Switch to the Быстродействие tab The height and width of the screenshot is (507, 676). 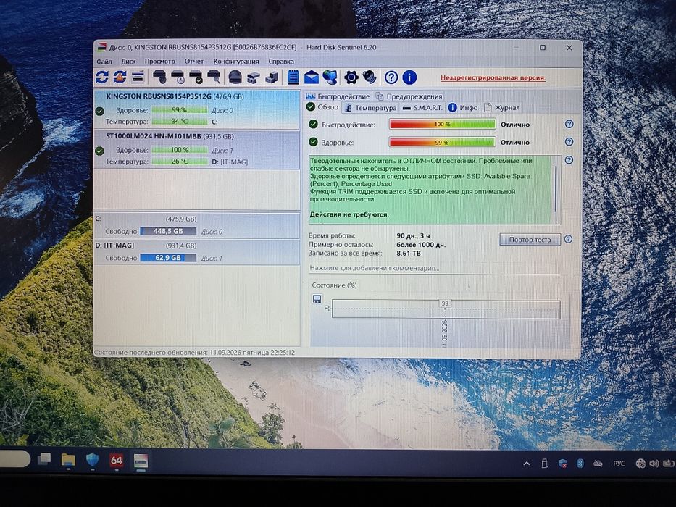pyautogui.click(x=338, y=96)
